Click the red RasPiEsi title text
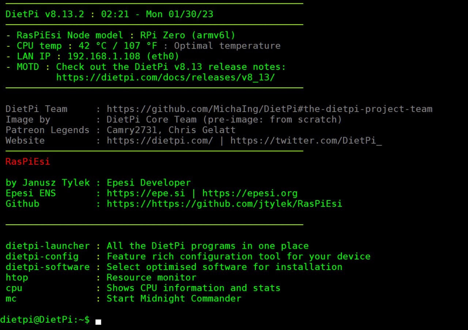This screenshot has height=330, width=468. (28, 162)
